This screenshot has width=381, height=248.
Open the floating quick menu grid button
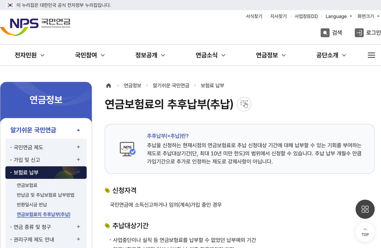(x=365, y=209)
